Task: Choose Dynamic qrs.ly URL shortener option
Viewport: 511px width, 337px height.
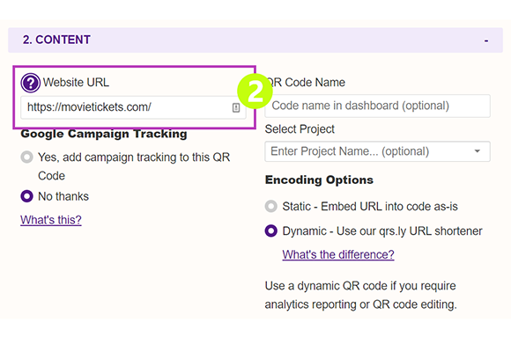Action: point(270,231)
